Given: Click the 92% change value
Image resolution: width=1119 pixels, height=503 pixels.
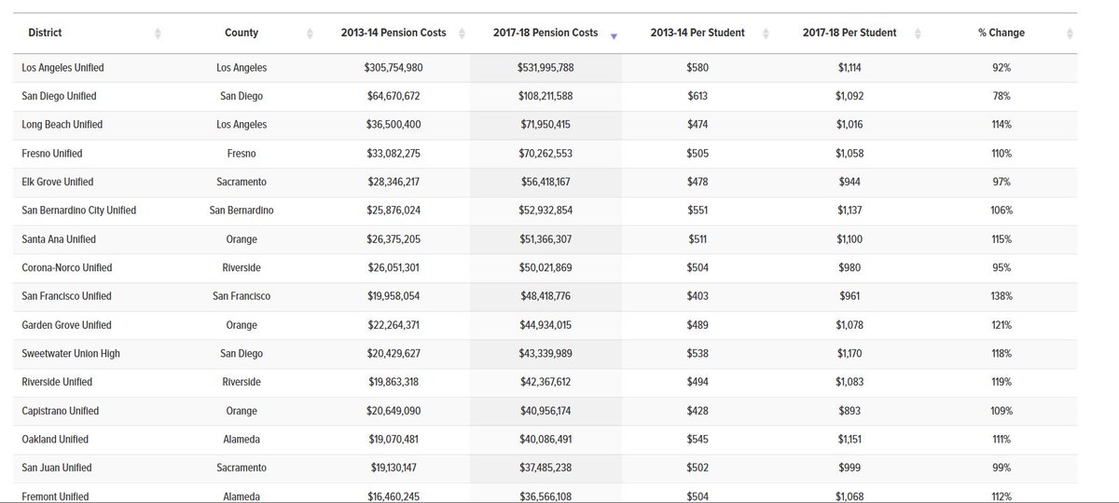Looking at the screenshot, I should (x=1002, y=67).
